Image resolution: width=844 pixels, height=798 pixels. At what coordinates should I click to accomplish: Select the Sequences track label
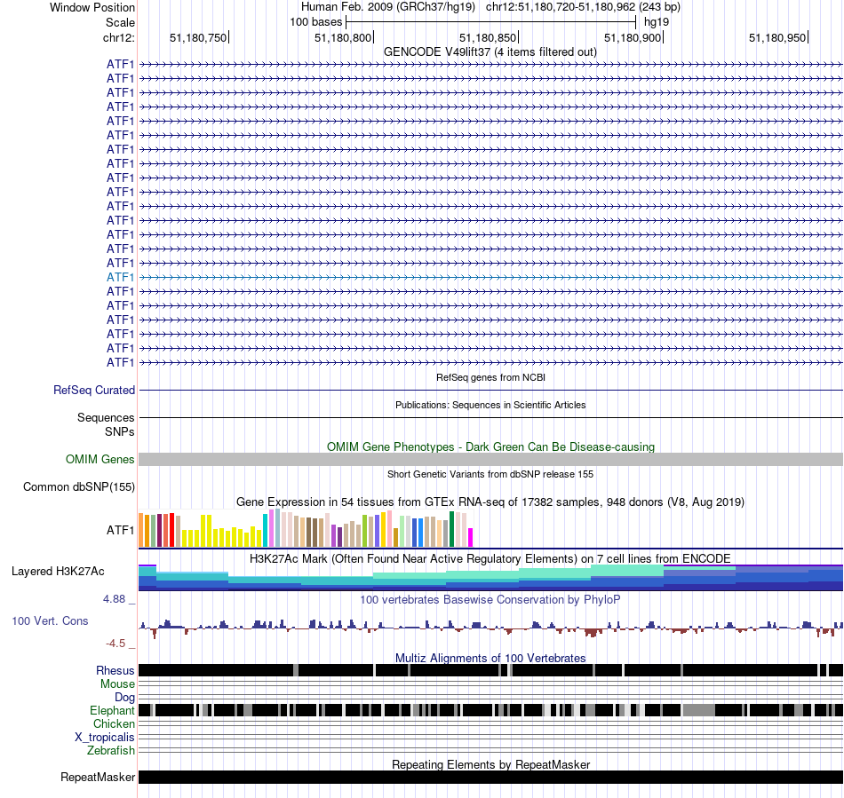click(x=106, y=417)
